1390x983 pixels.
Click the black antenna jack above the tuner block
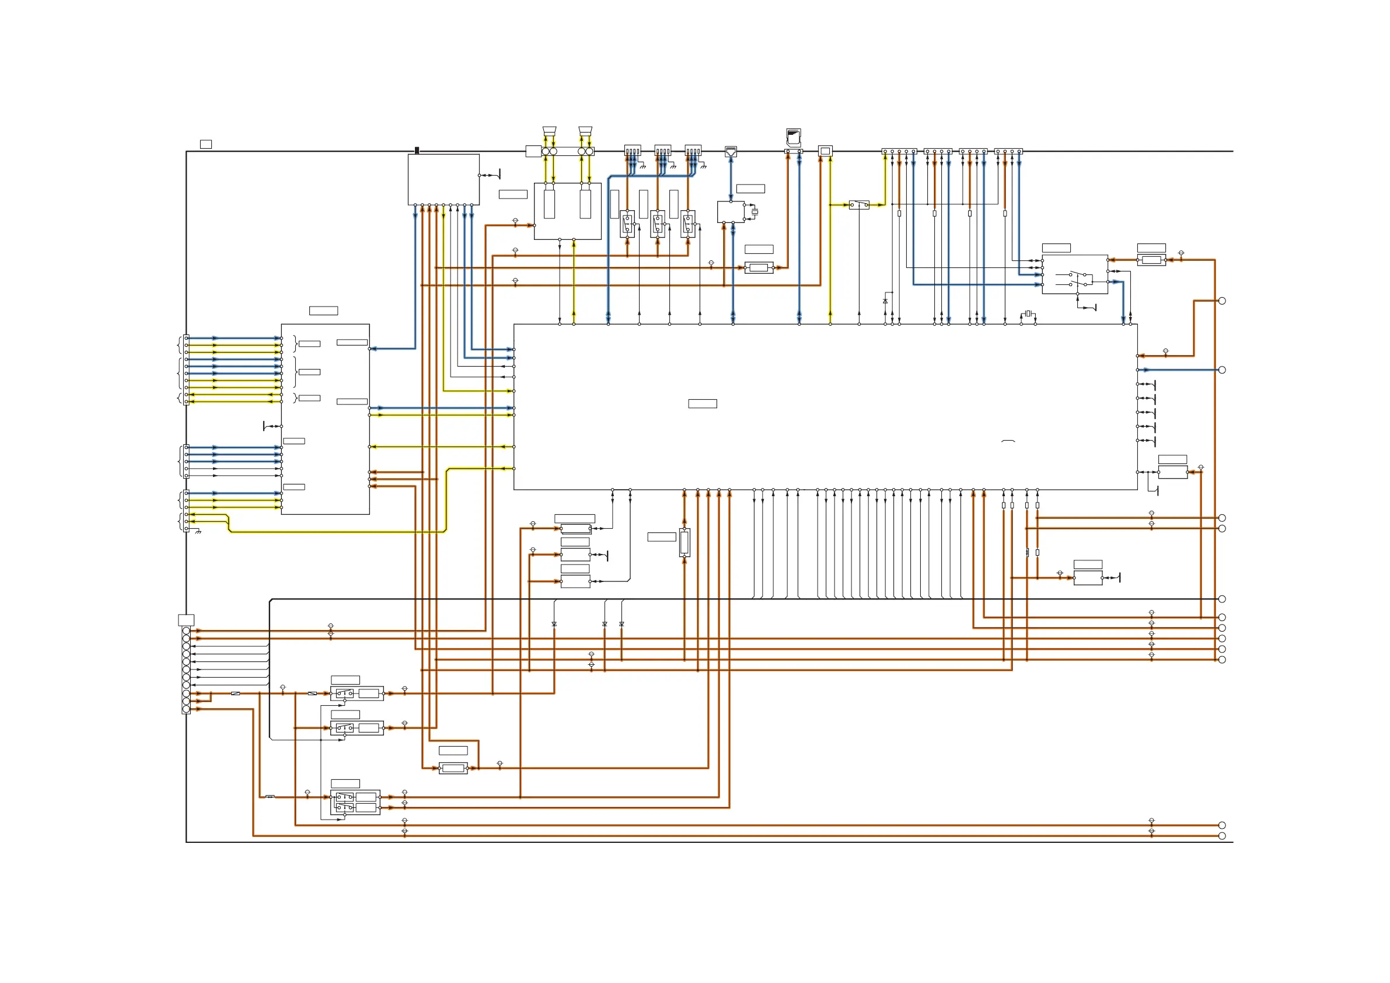click(417, 150)
